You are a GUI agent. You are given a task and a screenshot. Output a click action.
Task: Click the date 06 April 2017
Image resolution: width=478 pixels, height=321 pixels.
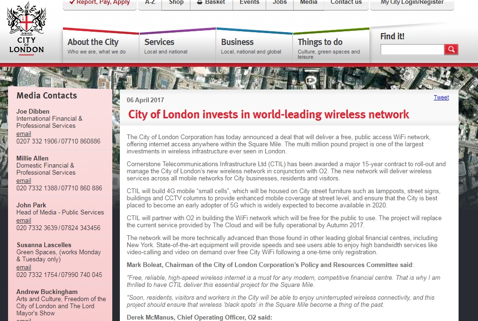pos(145,100)
